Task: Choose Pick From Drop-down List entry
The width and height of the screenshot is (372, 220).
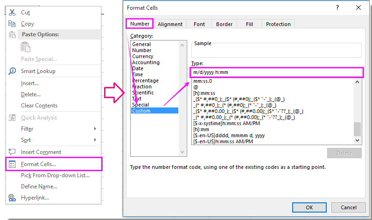Action: tap(55, 175)
